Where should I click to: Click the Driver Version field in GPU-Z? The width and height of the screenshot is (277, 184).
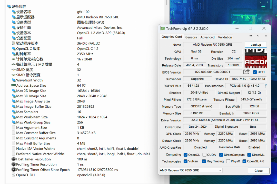point(225,120)
